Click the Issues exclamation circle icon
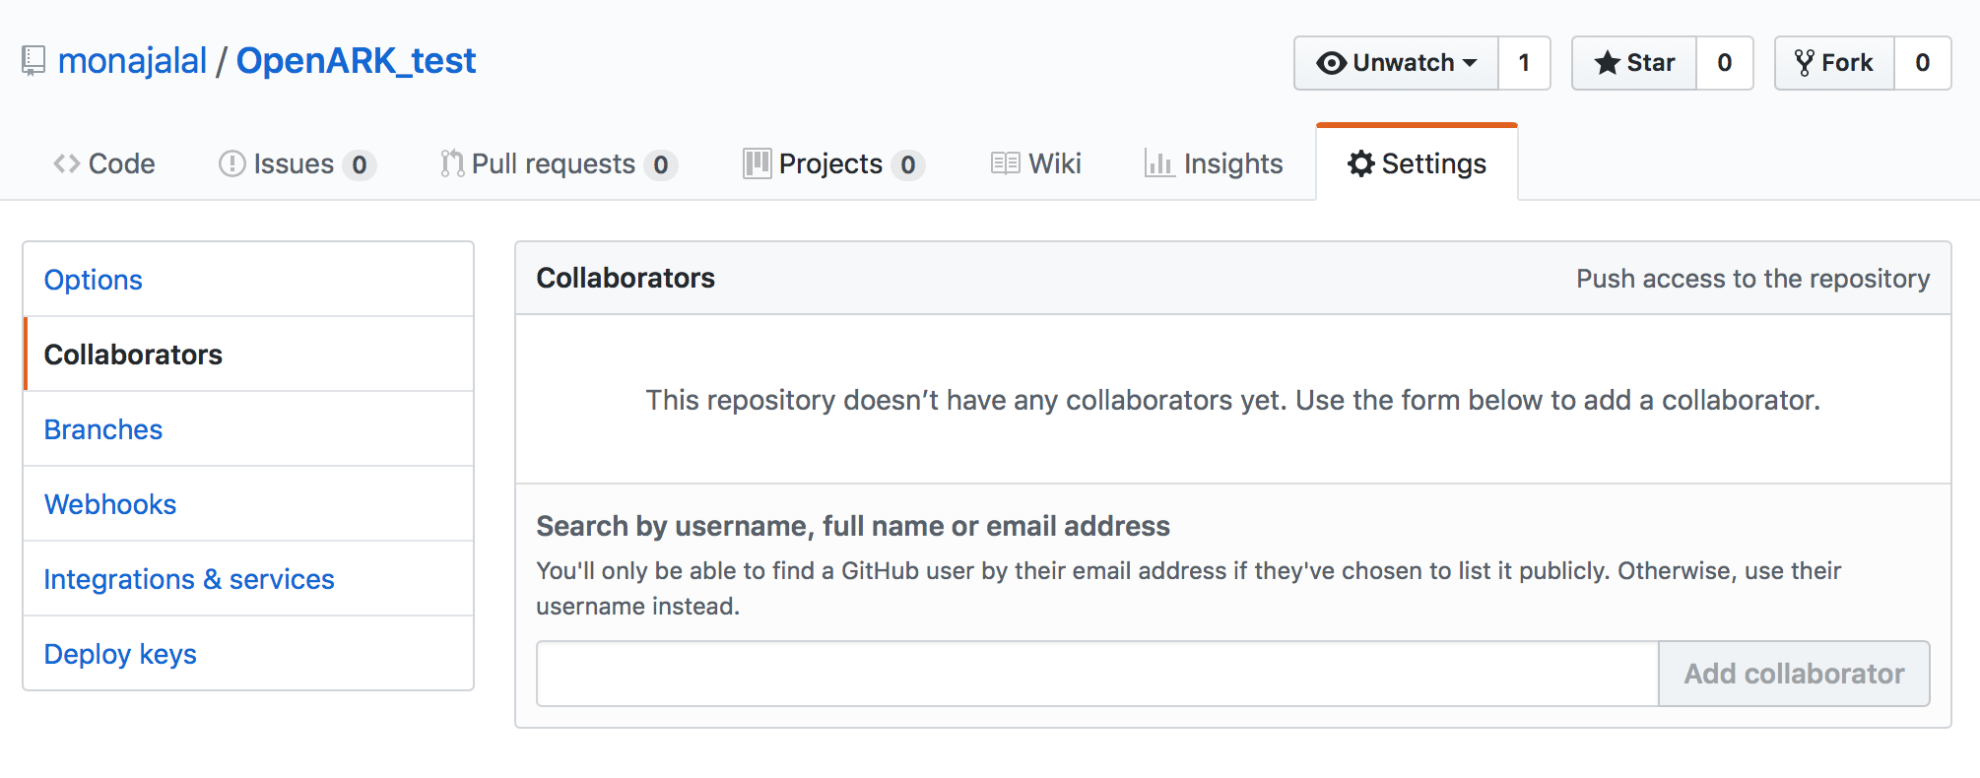1980x778 pixels. [x=231, y=163]
